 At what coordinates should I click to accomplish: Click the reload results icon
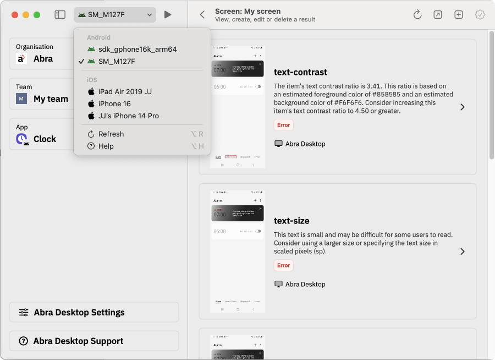tap(417, 14)
